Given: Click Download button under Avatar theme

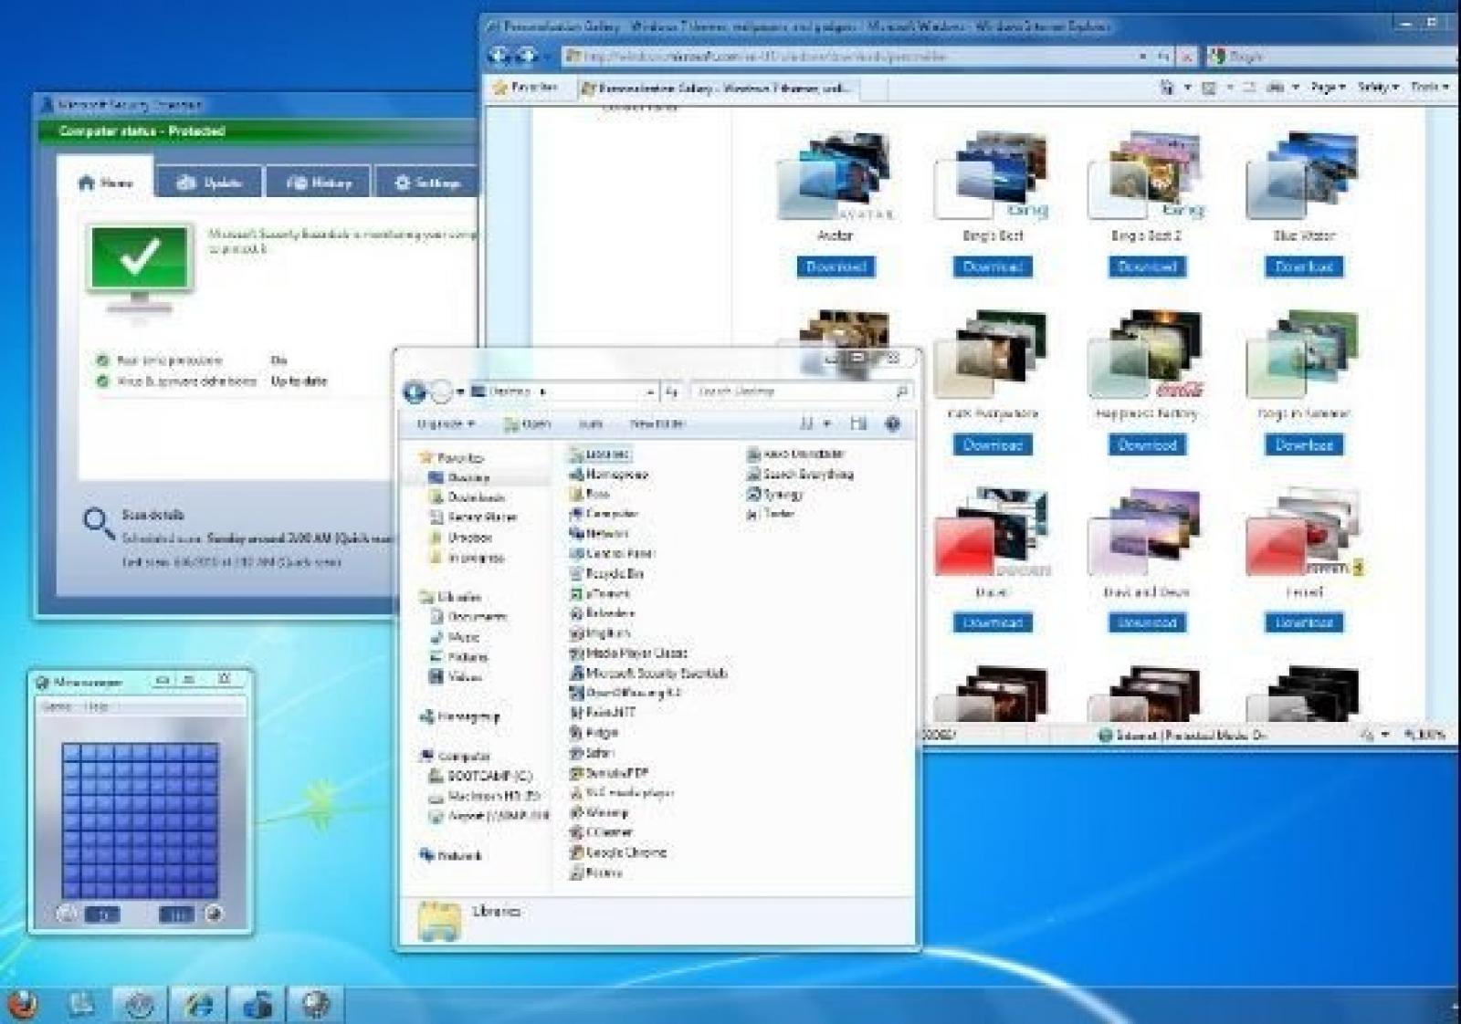Looking at the screenshot, I should coord(835,266).
